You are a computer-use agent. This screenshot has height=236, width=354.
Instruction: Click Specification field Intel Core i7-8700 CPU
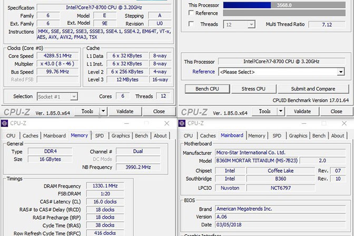104,7
